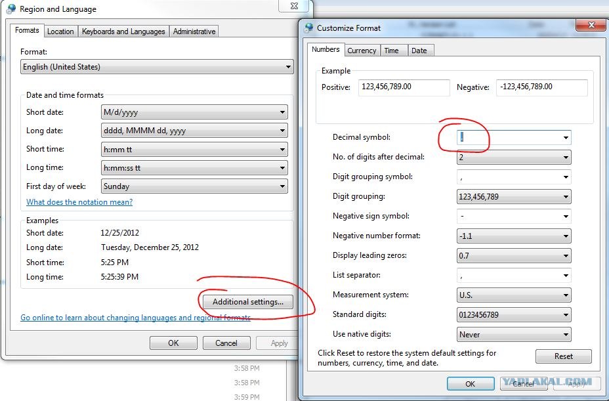This screenshot has height=401, width=609.
Task: Switch to the Currency tab
Action: (362, 51)
